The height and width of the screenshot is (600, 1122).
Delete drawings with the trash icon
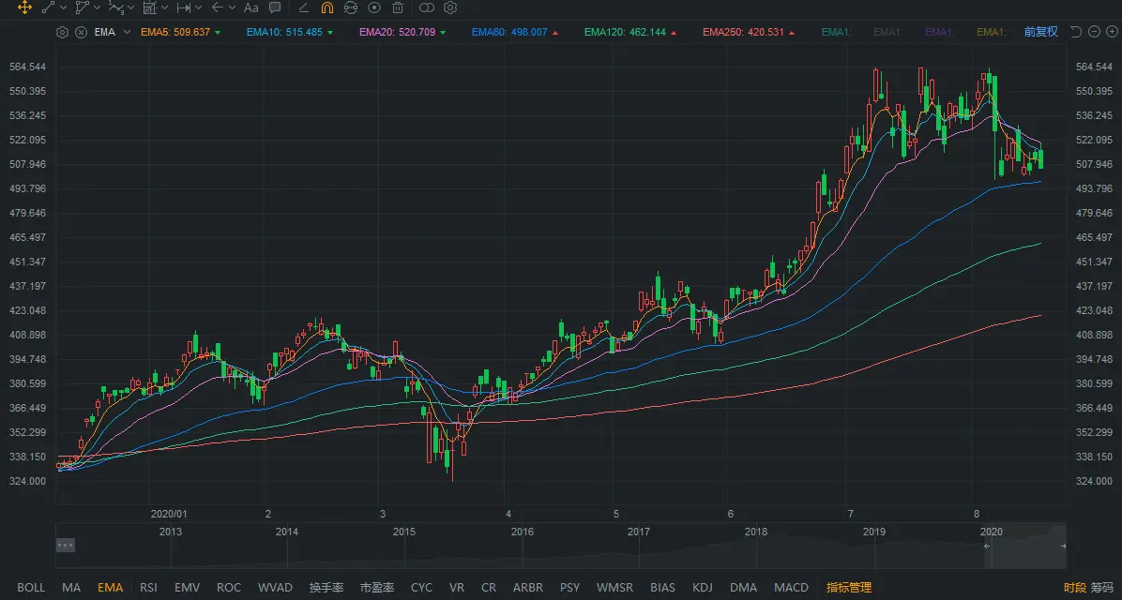pos(399,7)
